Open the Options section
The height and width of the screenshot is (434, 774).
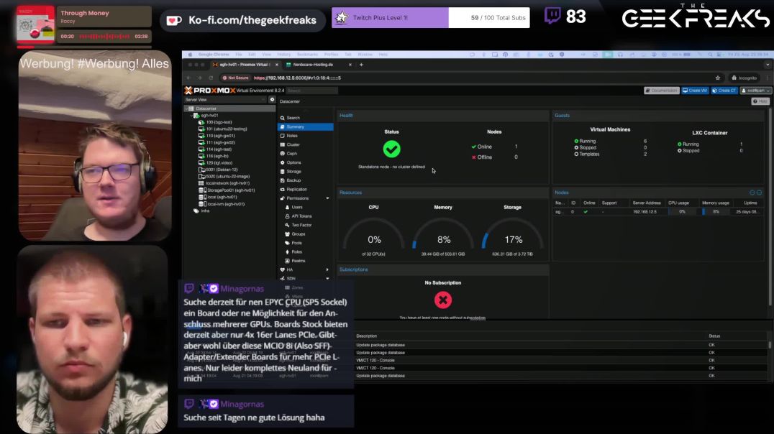293,162
